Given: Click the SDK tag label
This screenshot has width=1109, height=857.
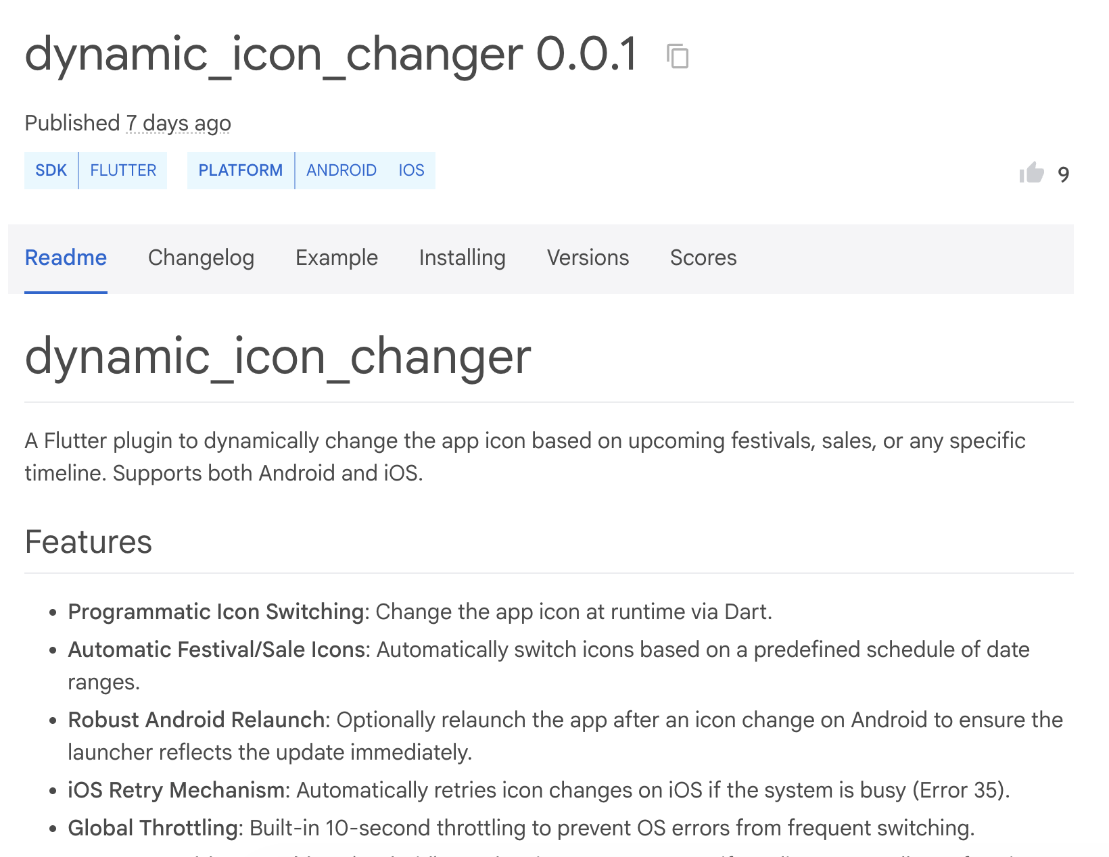Looking at the screenshot, I should pyautogui.click(x=51, y=170).
